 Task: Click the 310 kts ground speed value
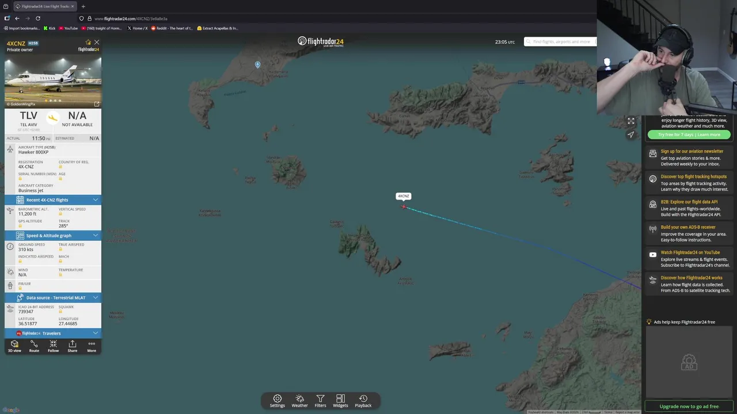pos(25,250)
